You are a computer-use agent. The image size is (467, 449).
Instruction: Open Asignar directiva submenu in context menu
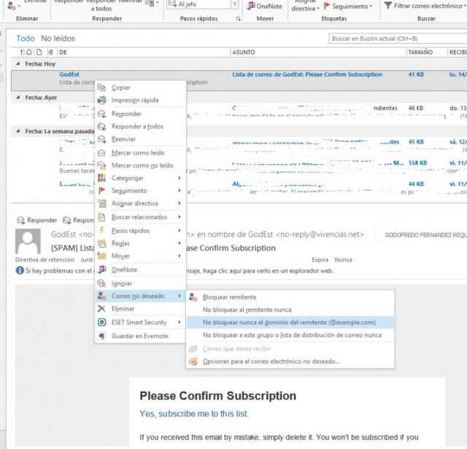(x=140, y=203)
